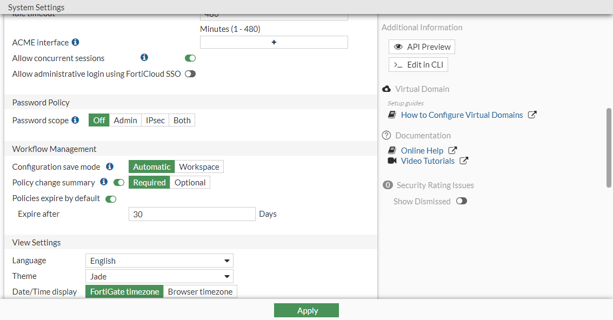
Task: Add an ACME interface with plus field
Action: coord(274,42)
